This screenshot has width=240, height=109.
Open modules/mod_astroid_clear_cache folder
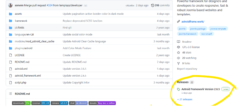tap(34, 41)
